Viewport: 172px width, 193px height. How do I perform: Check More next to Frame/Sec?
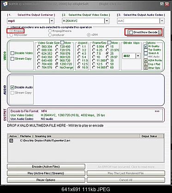click(x=109, y=43)
